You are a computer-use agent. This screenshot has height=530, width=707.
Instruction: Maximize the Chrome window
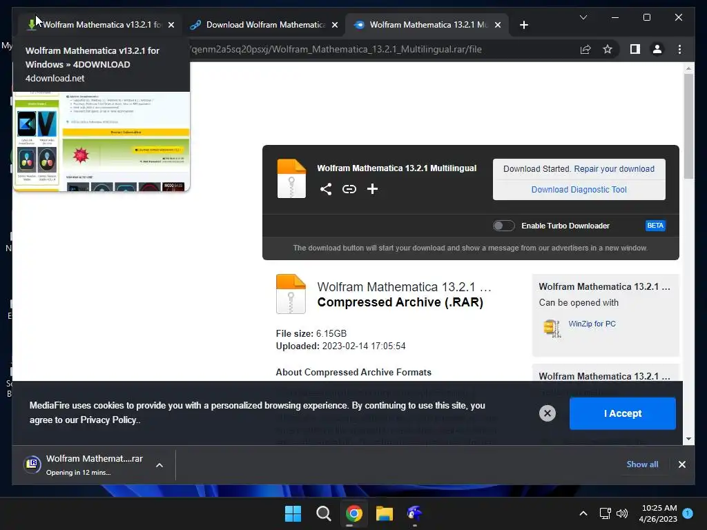[646, 17]
